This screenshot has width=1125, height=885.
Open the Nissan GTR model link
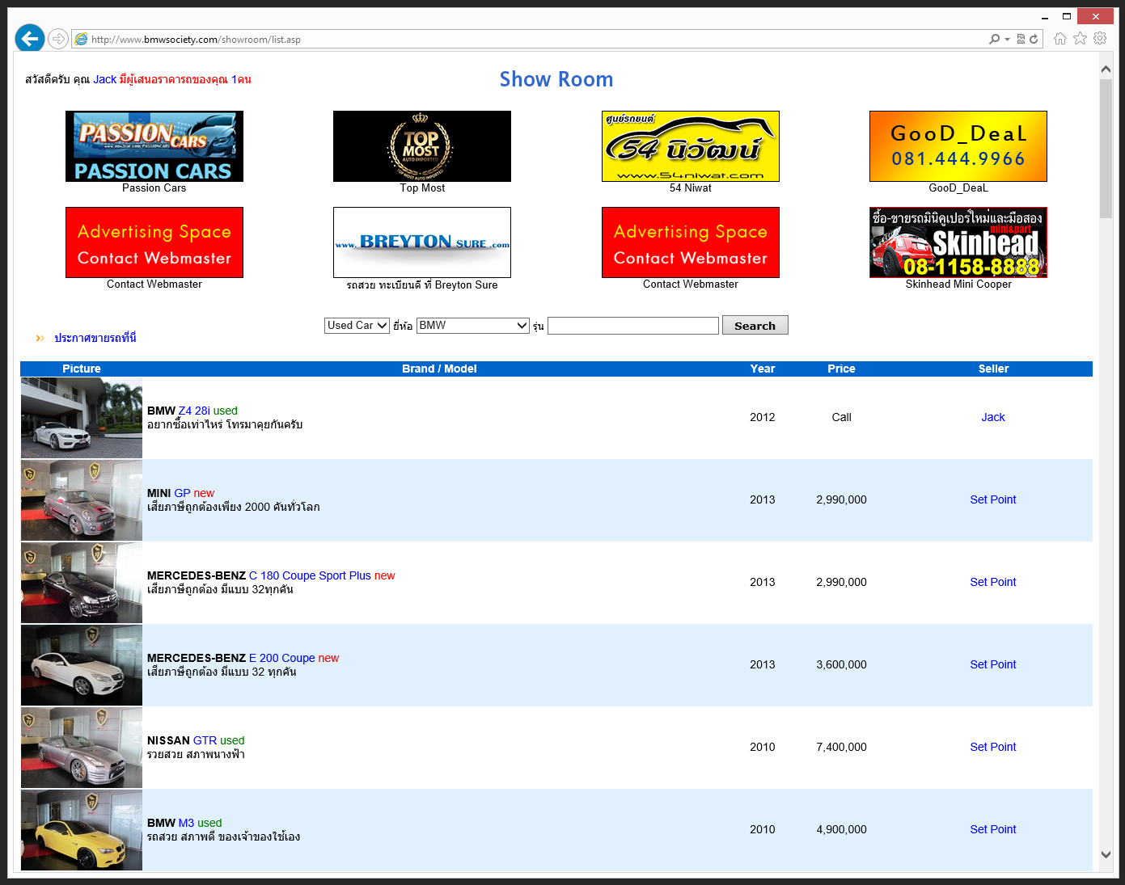pos(205,740)
